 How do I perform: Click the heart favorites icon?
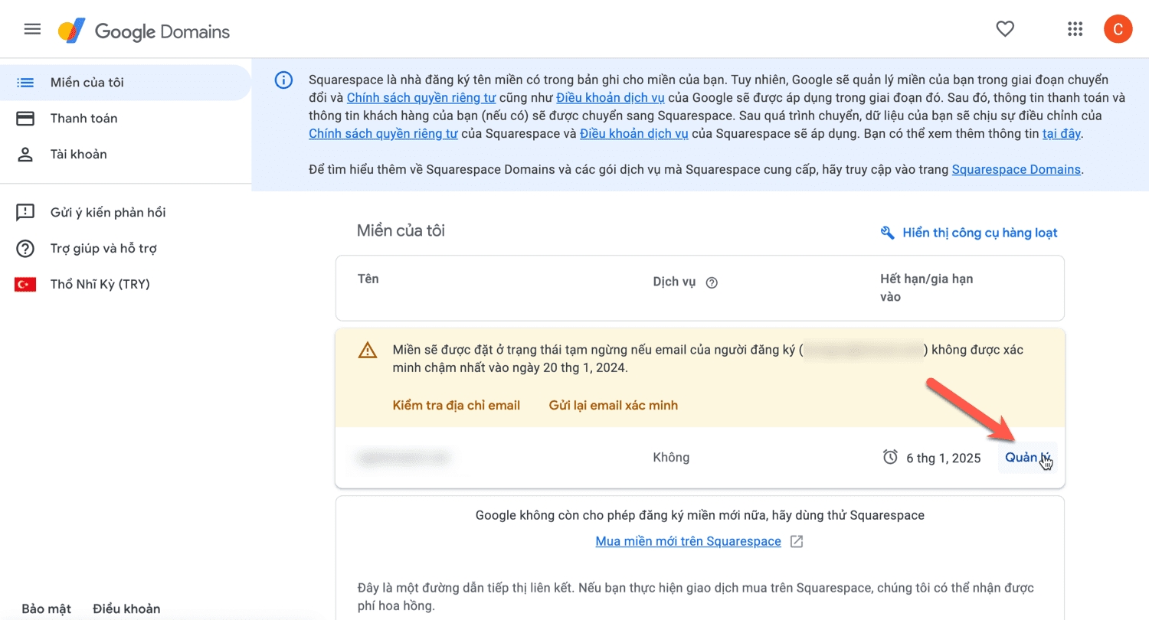pos(1005,29)
